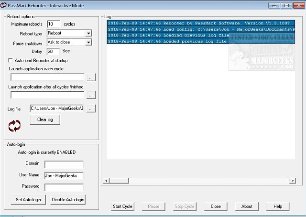
Task: Click the Domain input field
Action: click(64, 164)
